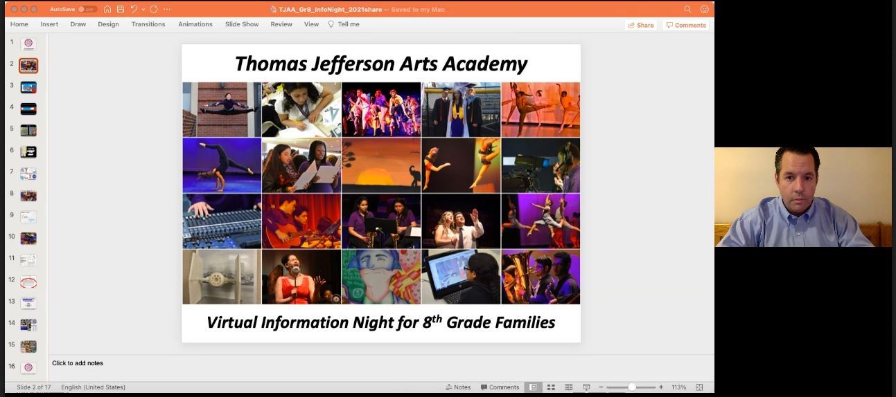Viewport: 896px width, 397px height.
Task: Select slide 4 thumbnail
Action: point(28,109)
